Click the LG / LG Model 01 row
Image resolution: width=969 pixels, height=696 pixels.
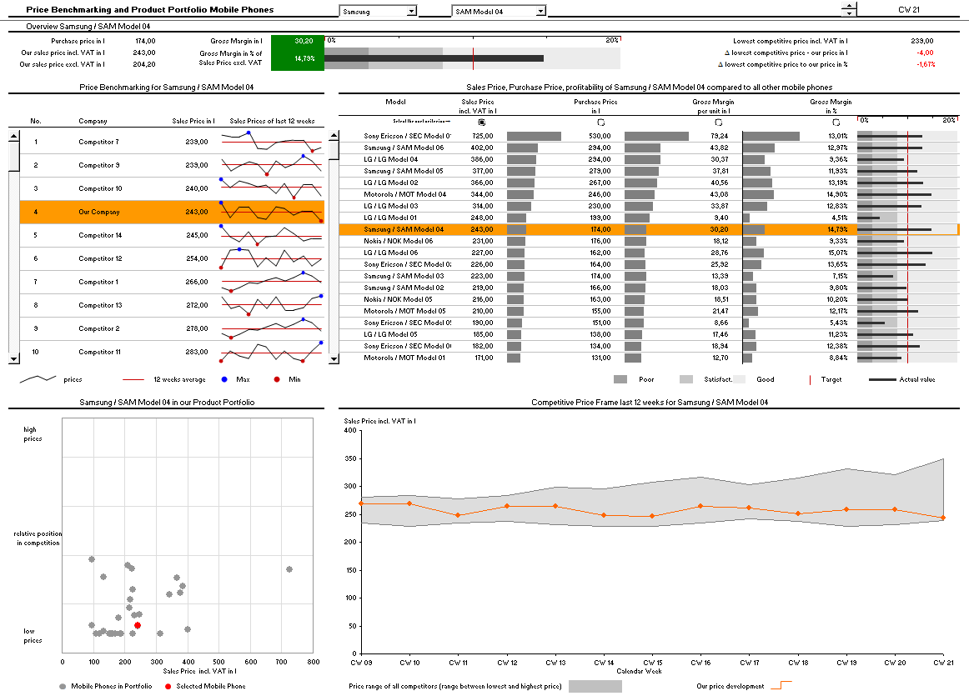point(649,218)
